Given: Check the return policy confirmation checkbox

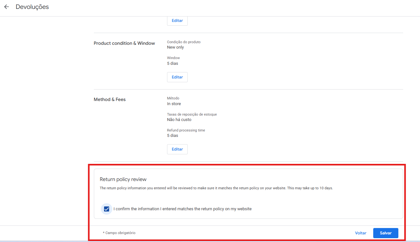Looking at the screenshot, I should click(x=107, y=209).
